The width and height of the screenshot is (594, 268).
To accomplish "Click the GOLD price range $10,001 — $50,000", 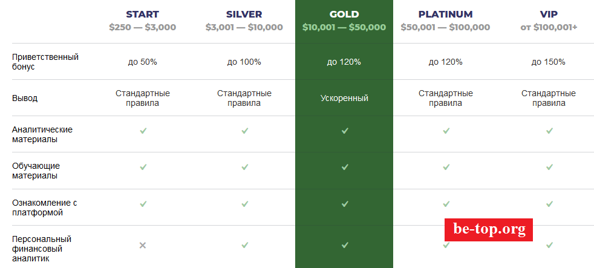I will click(344, 27).
